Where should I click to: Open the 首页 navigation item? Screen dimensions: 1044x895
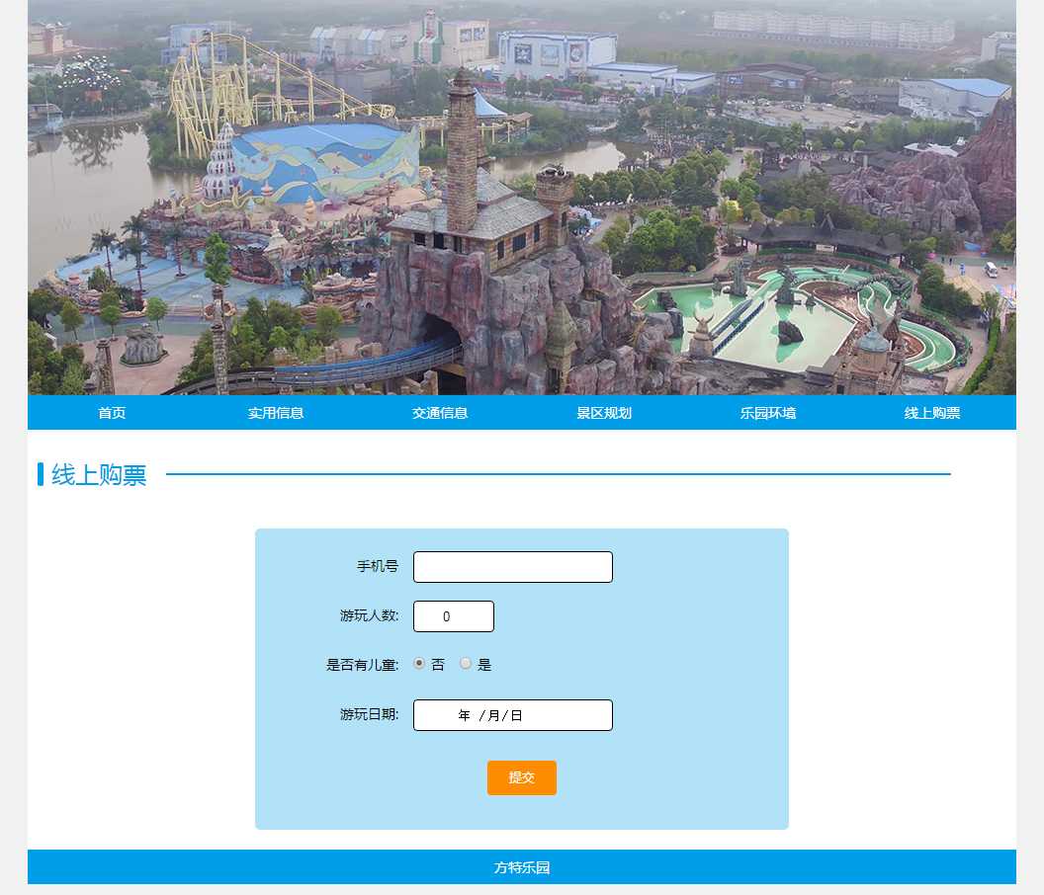pyautogui.click(x=112, y=413)
